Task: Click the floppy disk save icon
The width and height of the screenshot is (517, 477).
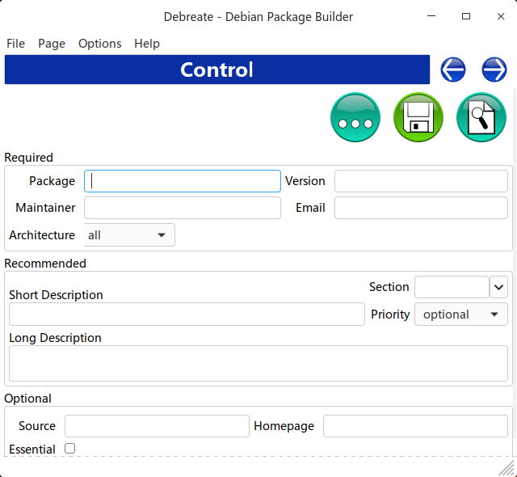Action: tap(418, 118)
